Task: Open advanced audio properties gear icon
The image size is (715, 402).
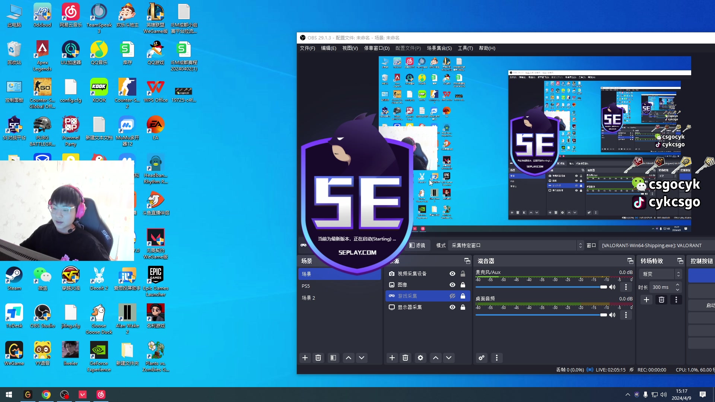Action: tap(482, 358)
